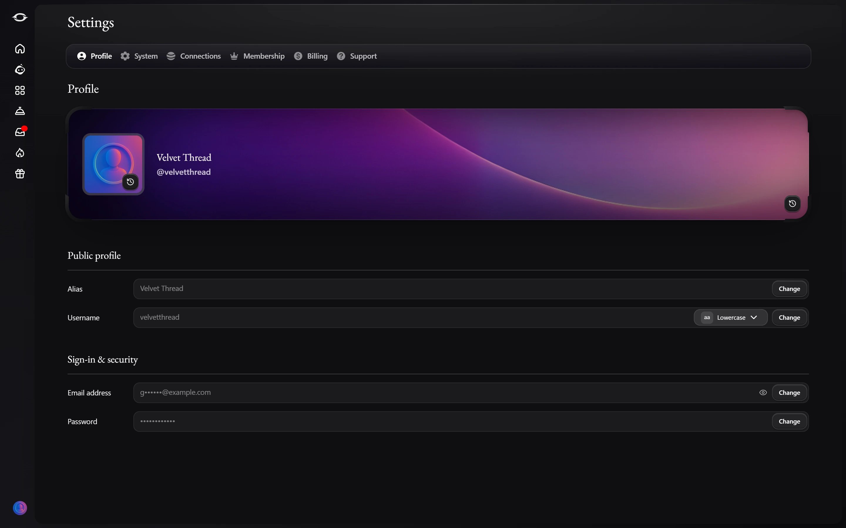Click the app logo in the sidebar
This screenshot has width=846, height=528.
coord(20,17)
